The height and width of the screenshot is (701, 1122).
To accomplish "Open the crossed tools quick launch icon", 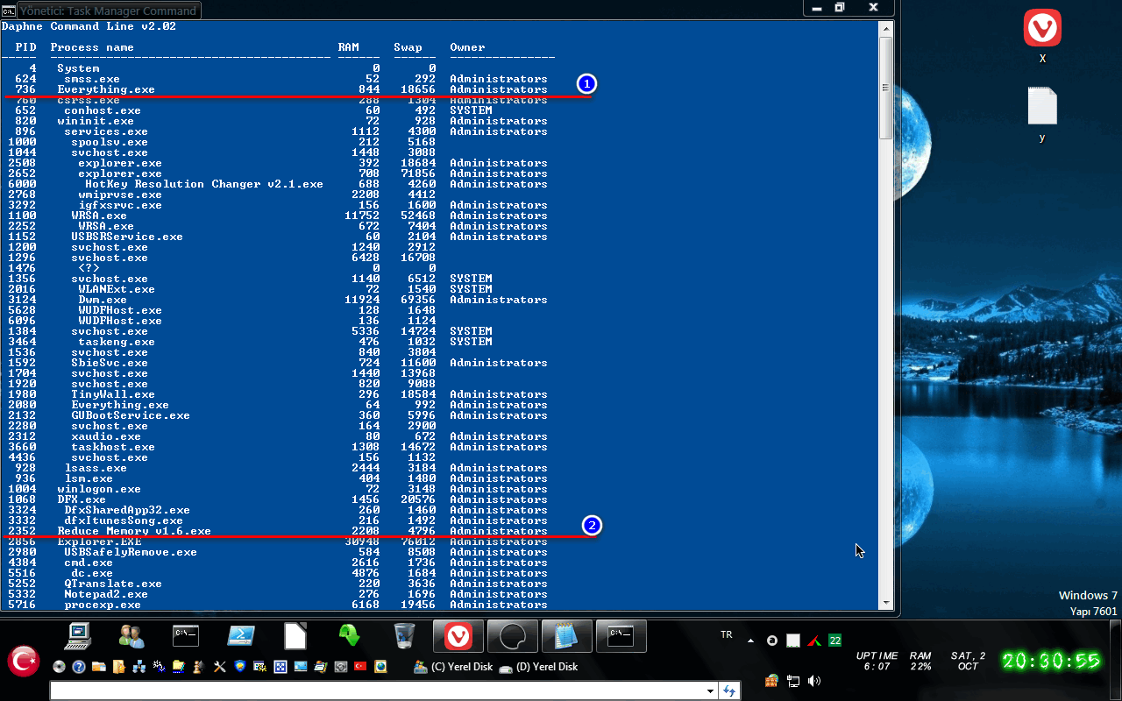I will tap(220, 667).
